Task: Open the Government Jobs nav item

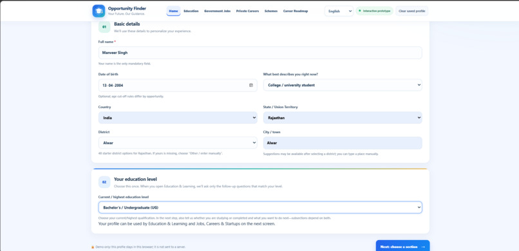Action: pos(217,11)
